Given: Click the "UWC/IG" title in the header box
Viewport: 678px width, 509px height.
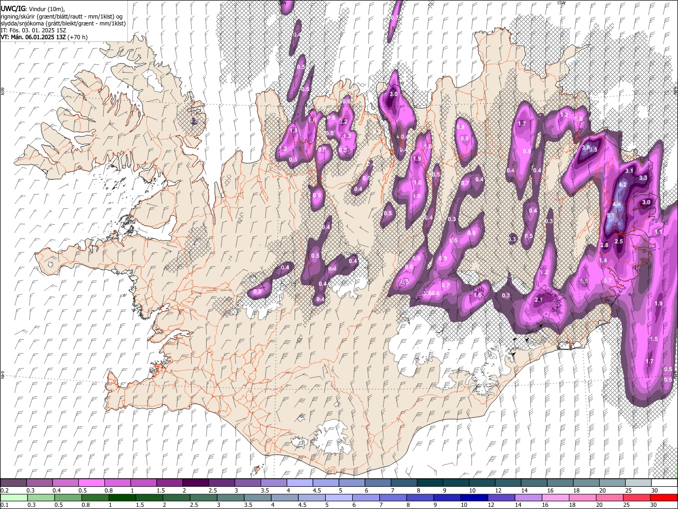Looking at the screenshot, I should (x=13, y=8).
